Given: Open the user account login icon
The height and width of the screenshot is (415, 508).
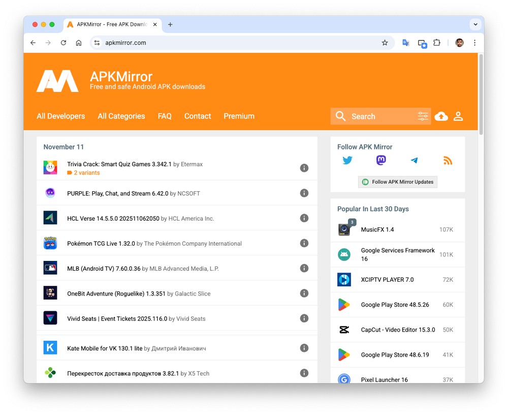Looking at the screenshot, I should 458,116.
